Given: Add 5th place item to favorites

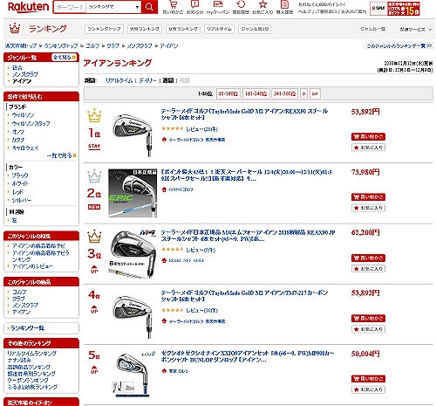Looking at the screenshot, I should click(368, 389).
